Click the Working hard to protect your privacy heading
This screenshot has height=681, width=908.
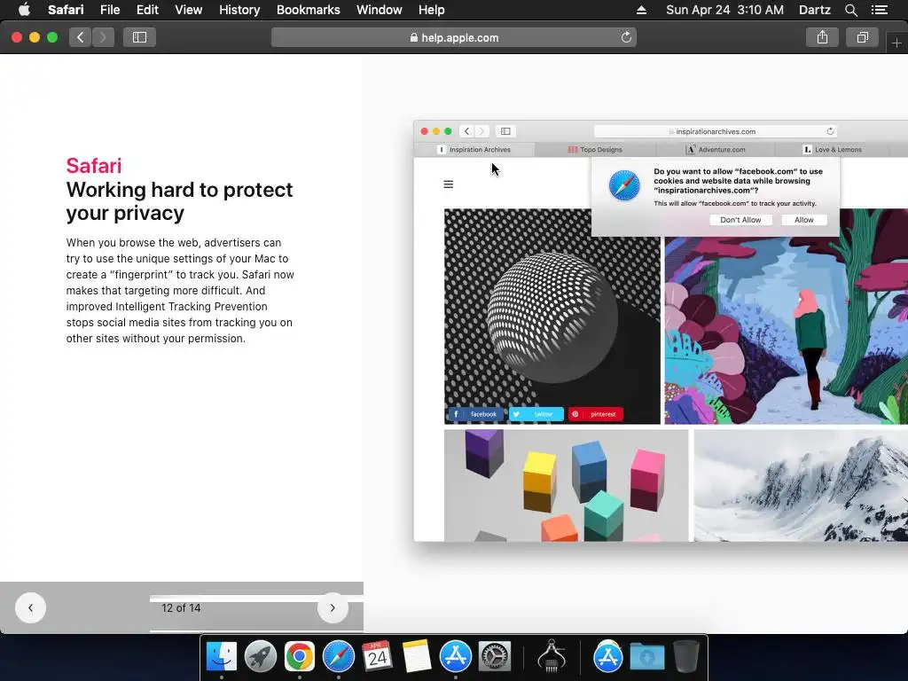pos(179,201)
